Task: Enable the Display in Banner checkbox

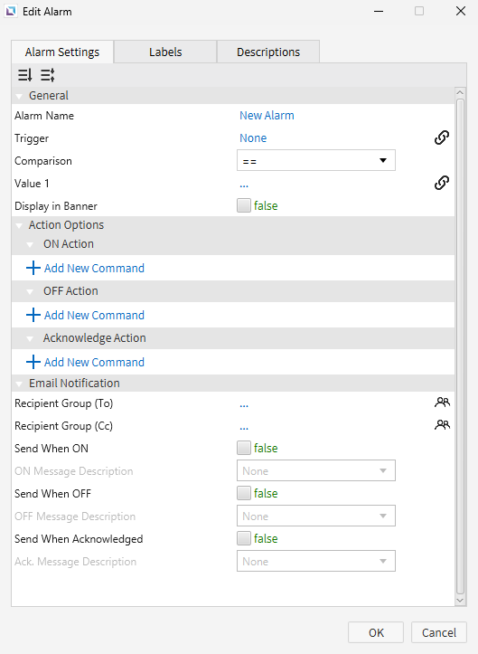Action: point(244,205)
